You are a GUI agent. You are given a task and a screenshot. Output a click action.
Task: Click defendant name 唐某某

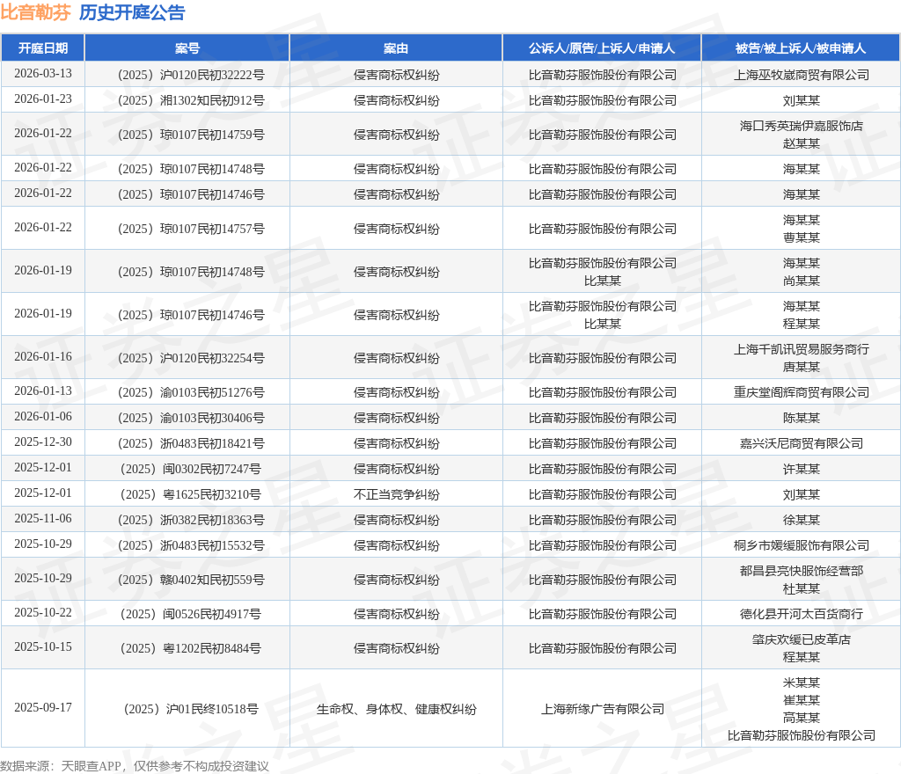(801, 367)
